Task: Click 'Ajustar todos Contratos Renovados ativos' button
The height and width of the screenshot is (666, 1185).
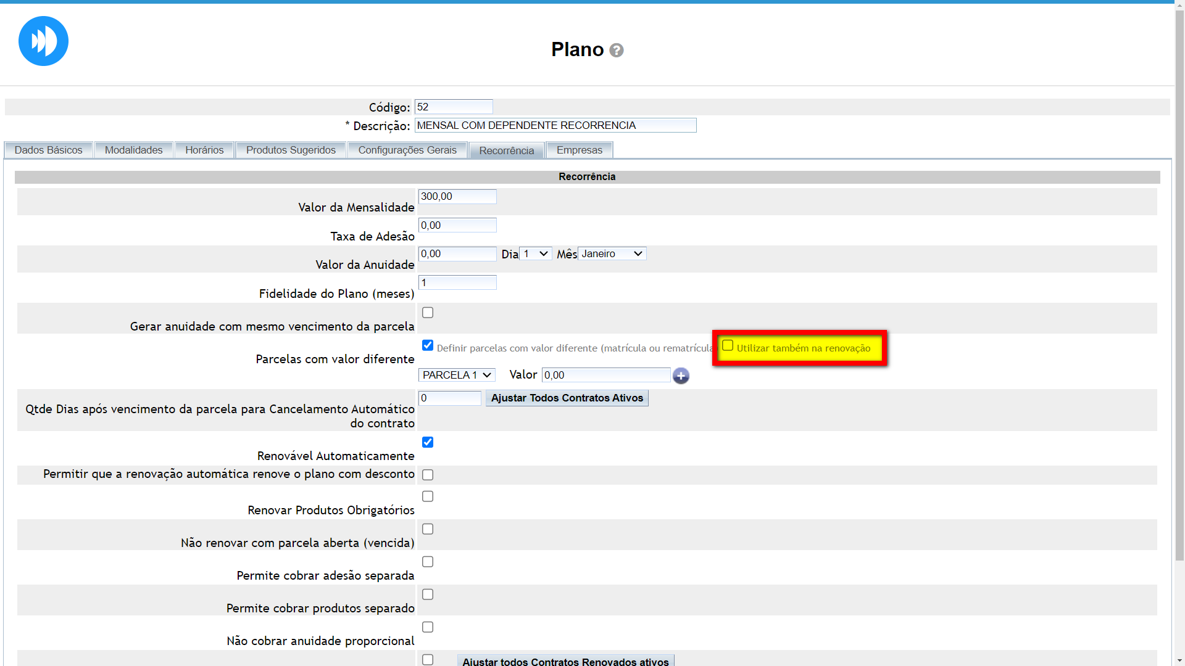Action: click(x=565, y=660)
